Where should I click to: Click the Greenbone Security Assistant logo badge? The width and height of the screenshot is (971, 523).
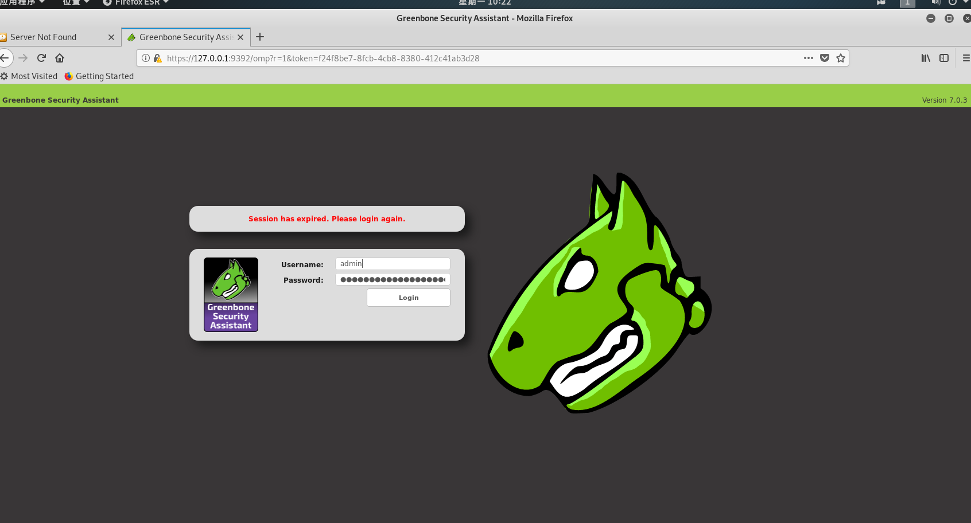(231, 295)
